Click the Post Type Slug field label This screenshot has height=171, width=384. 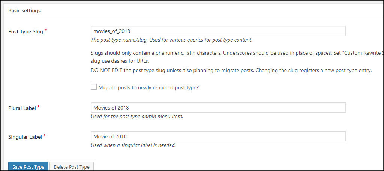point(26,32)
